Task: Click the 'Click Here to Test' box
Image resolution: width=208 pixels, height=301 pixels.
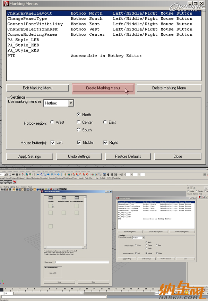Action: [x=53, y=272]
